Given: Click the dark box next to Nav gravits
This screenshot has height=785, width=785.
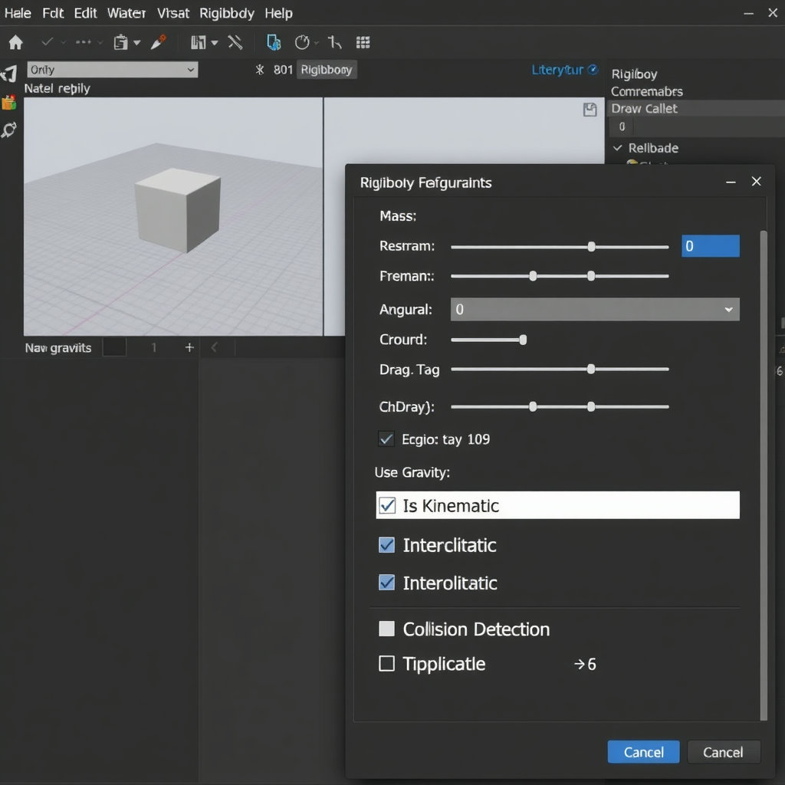Looking at the screenshot, I should 114,347.
